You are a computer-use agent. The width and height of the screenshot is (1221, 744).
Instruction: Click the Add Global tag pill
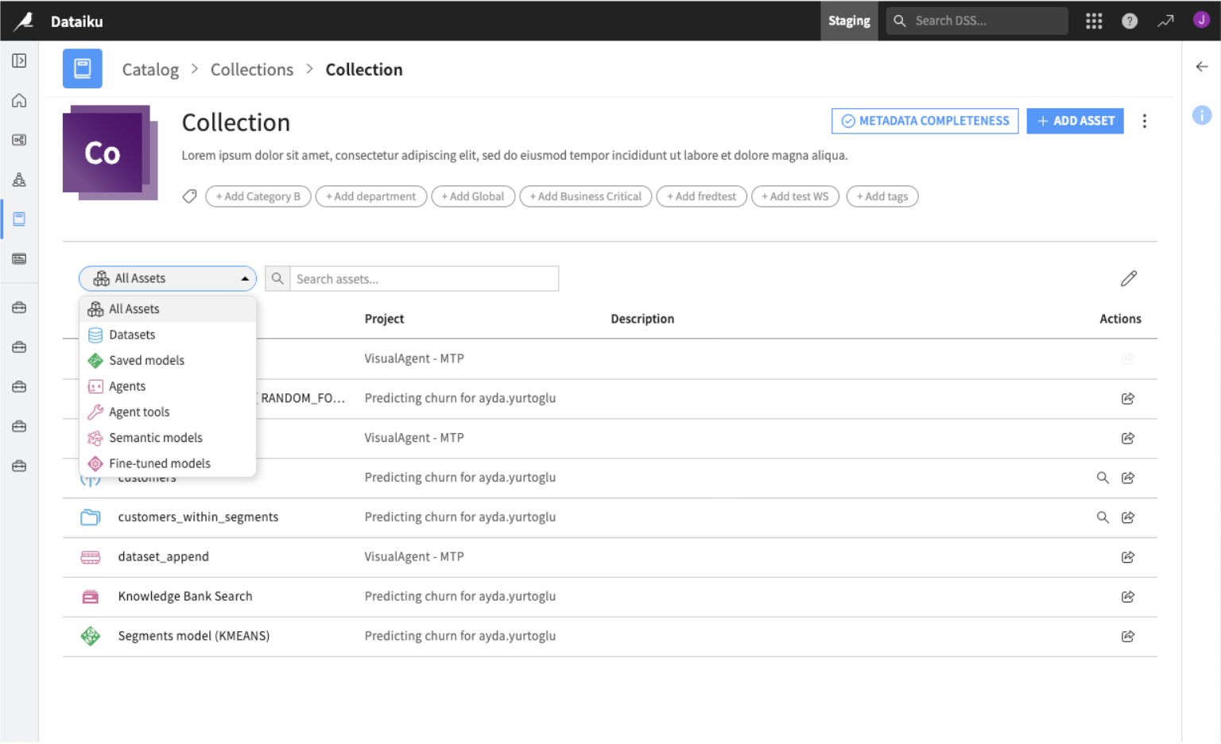point(473,196)
